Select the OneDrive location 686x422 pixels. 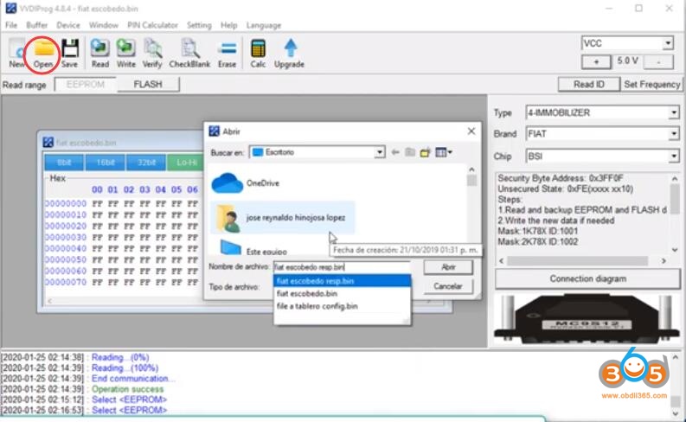[245, 182]
